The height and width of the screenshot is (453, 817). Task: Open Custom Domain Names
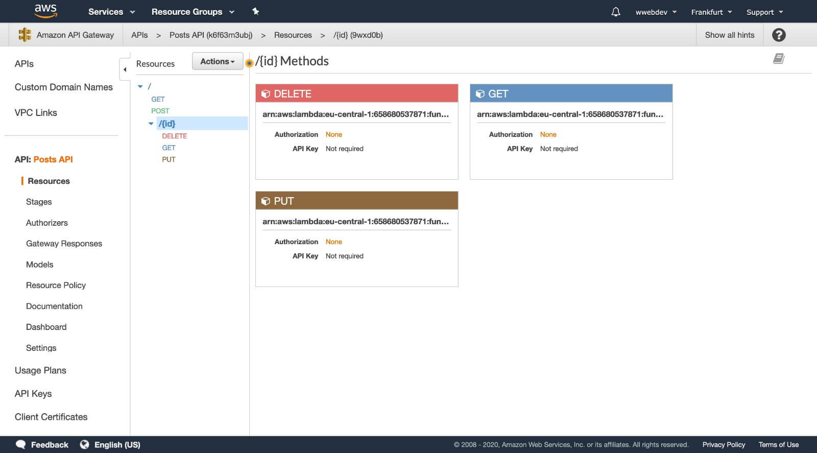pos(64,87)
